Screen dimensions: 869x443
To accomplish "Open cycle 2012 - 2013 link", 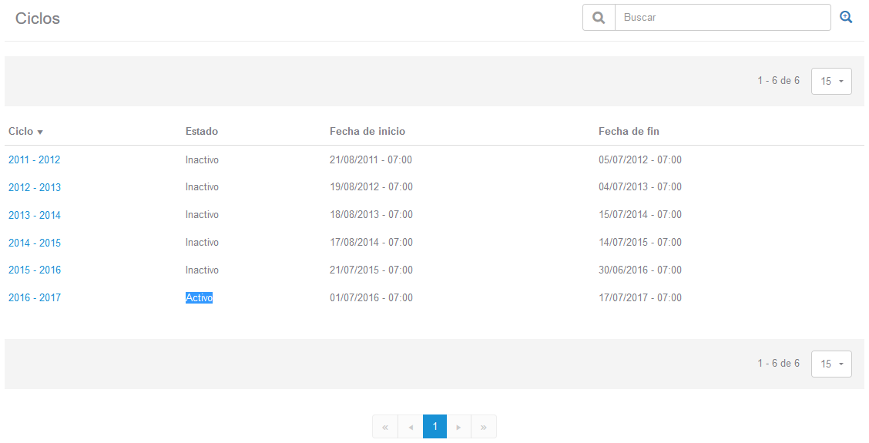I will (x=34, y=187).
